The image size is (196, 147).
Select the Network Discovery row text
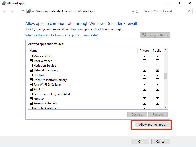pos(46,70)
